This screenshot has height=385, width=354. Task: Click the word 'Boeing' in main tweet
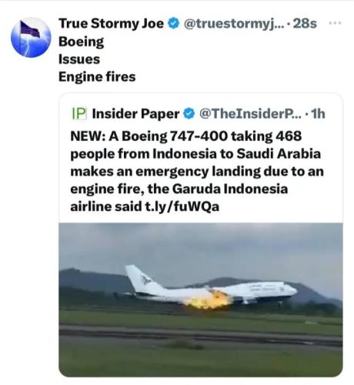coord(82,42)
